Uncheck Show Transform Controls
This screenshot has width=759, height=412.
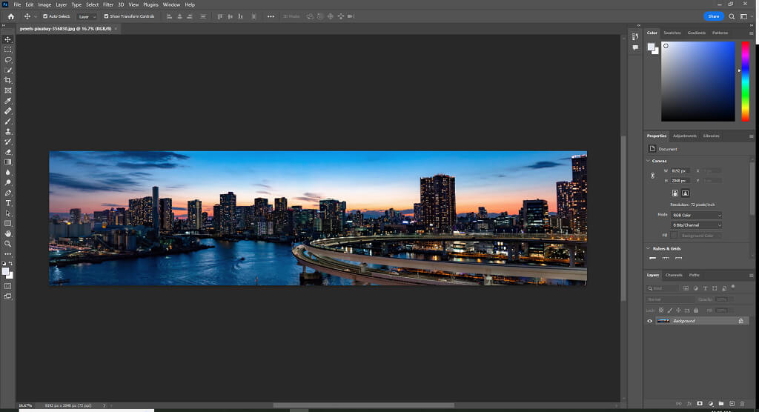(106, 16)
